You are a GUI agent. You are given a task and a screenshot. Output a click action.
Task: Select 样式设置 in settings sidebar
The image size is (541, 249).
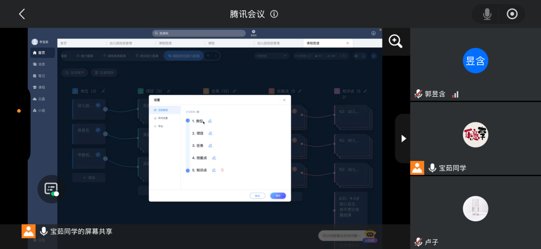point(165,118)
